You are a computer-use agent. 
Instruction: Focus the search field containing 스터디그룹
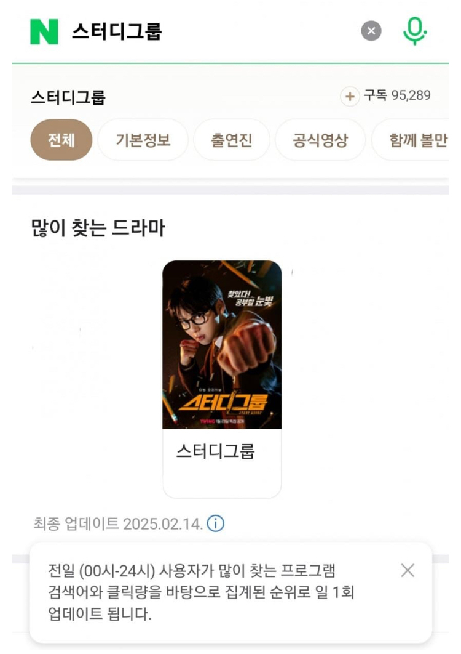pos(208,31)
